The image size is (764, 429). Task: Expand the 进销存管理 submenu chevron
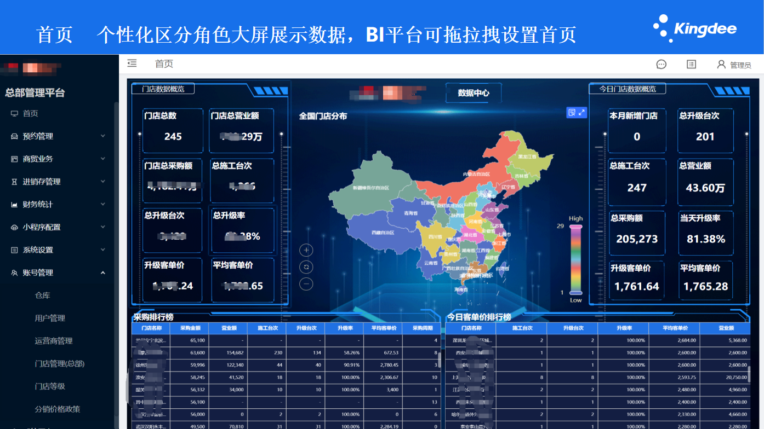(x=102, y=182)
